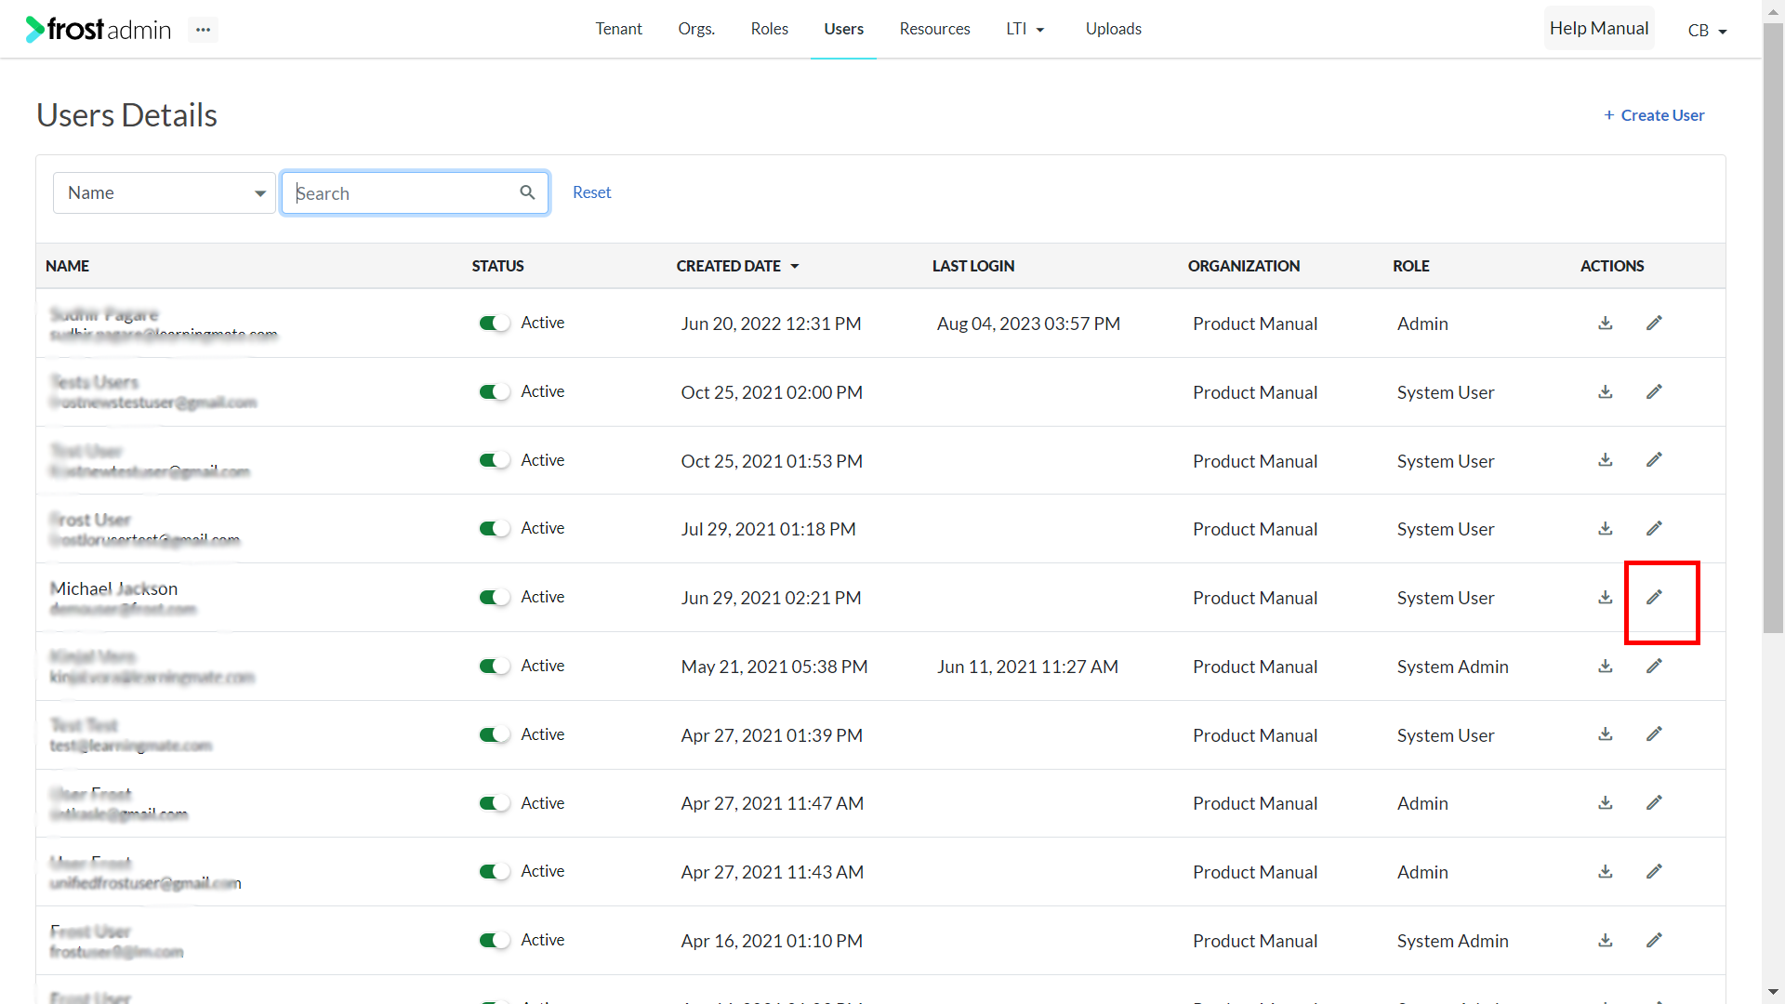The width and height of the screenshot is (1785, 1004).
Task: Edit the user created Apr 27, 2021 11:47 AM
Action: pos(1654,803)
